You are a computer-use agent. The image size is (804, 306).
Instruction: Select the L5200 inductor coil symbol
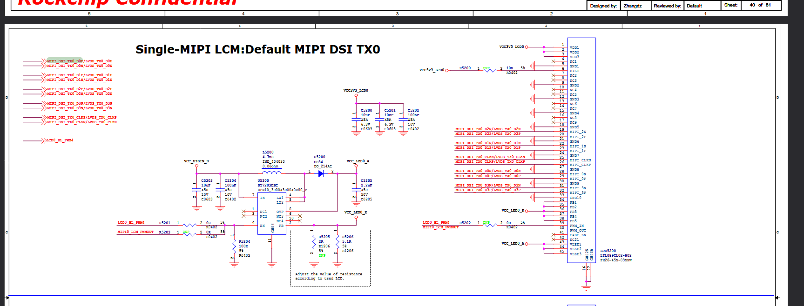[271, 172]
